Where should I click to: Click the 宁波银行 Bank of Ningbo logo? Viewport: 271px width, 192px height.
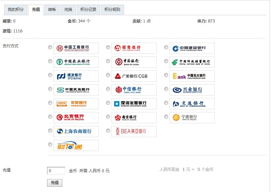click(192, 118)
